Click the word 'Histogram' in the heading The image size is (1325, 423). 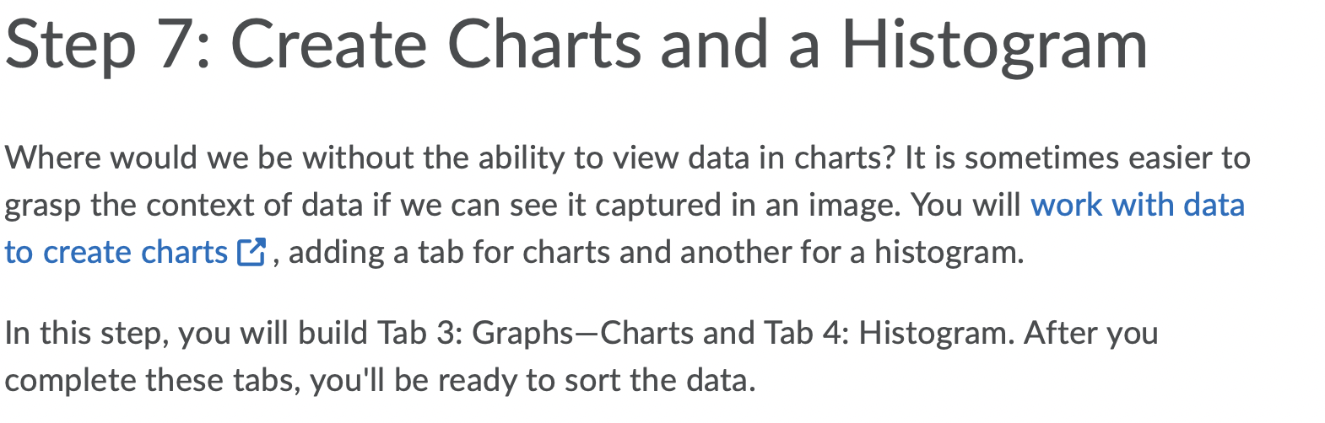coord(994,46)
